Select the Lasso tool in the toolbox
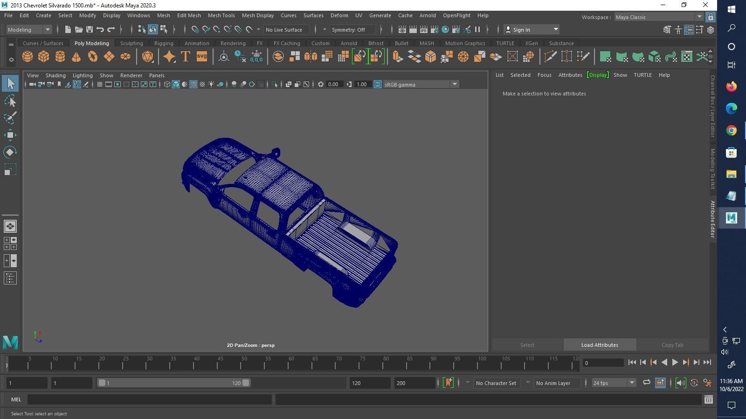 click(10, 101)
